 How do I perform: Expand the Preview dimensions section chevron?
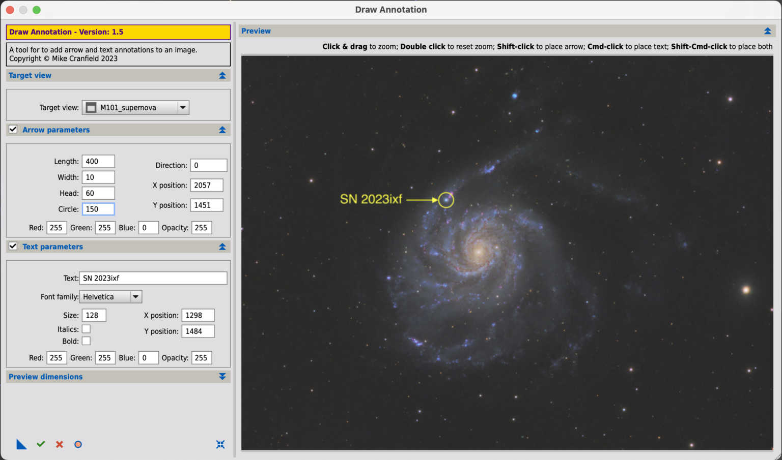point(222,377)
